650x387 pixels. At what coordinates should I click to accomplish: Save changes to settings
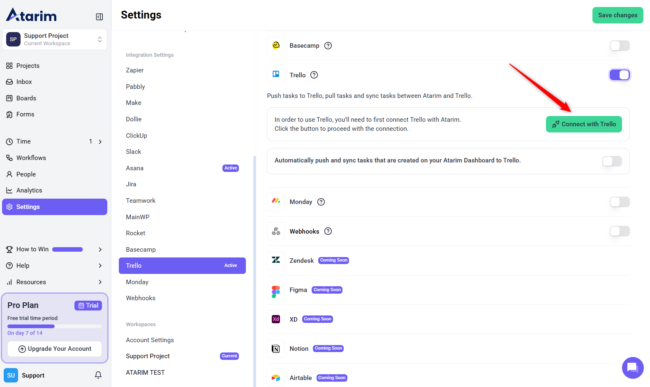click(x=617, y=15)
